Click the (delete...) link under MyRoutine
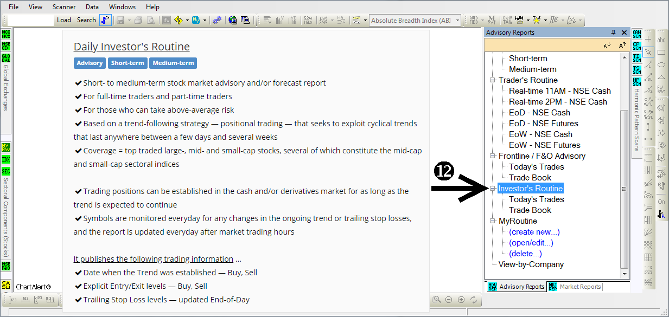Image resolution: width=669 pixels, height=317 pixels. [x=525, y=254]
